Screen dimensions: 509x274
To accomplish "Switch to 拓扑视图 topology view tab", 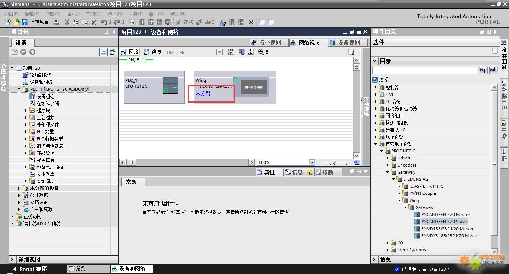I will 269,43.
